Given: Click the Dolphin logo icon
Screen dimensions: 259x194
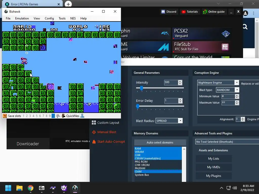Looking at the screenshot, I should click(165, 34).
